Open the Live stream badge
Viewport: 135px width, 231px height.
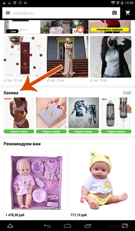click(12, 31)
